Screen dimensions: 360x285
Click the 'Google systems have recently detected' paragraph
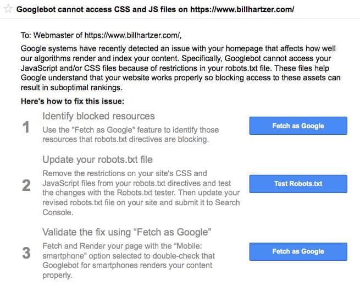pyautogui.click(x=180, y=68)
